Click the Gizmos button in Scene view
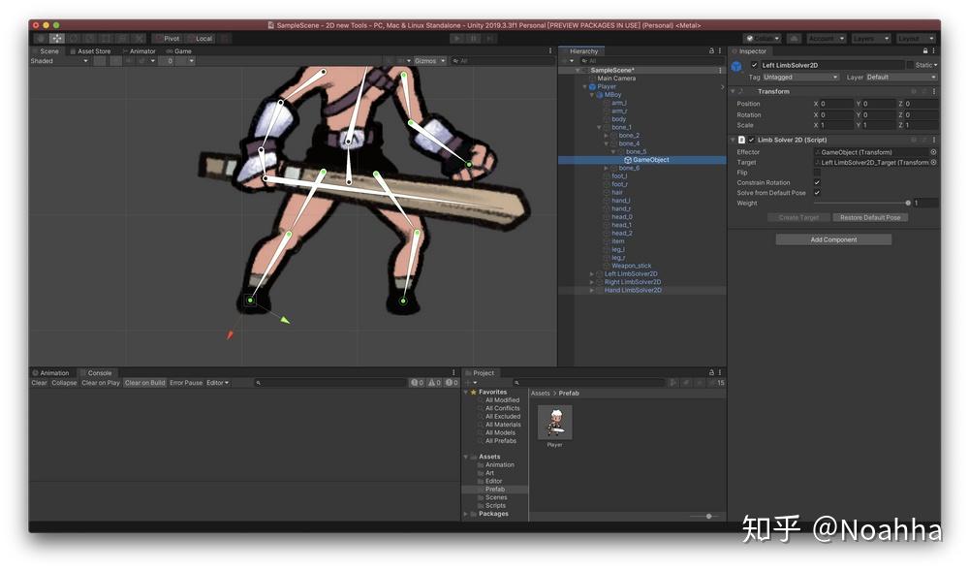The height and width of the screenshot is (570, 969). tap(423, 60)
